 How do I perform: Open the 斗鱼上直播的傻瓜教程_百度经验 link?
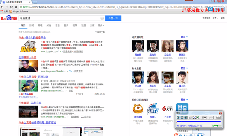(37, 122)
